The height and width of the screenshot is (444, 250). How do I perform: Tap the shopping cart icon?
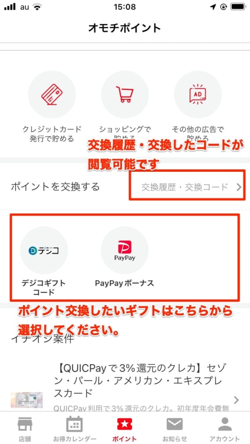[125, 94]
